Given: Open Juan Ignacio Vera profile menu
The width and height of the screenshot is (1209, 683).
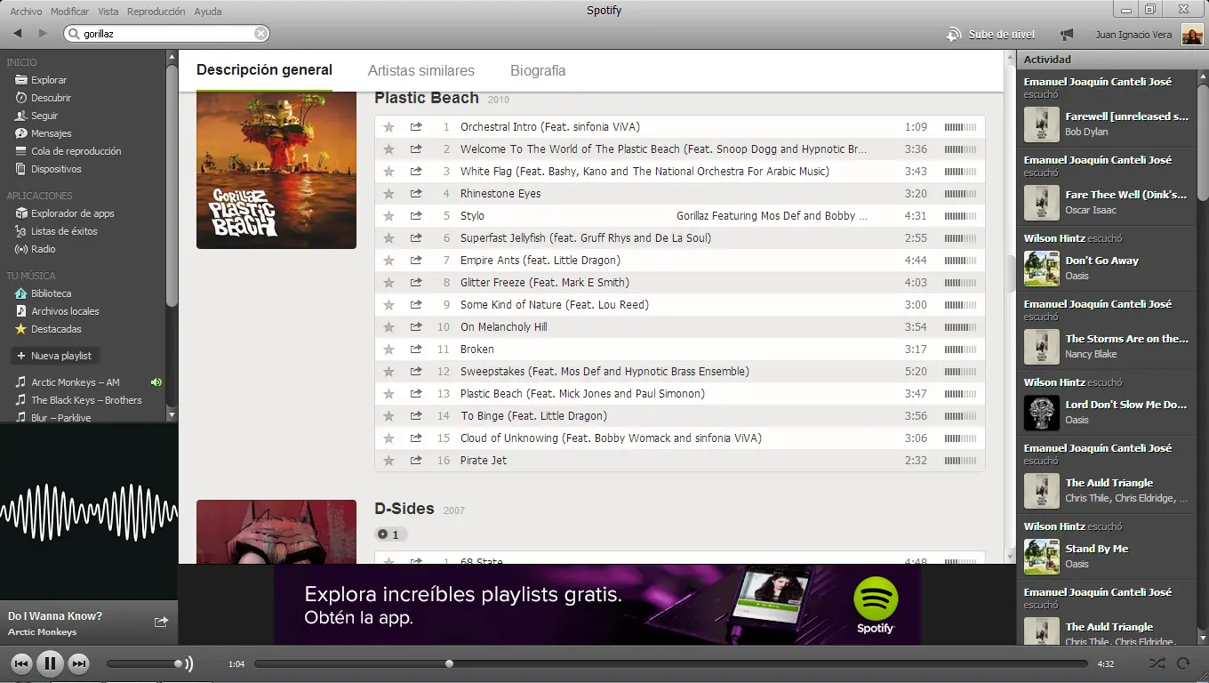Looking at the screenshot, I should pyautogui.click(x=1149, y=35).
